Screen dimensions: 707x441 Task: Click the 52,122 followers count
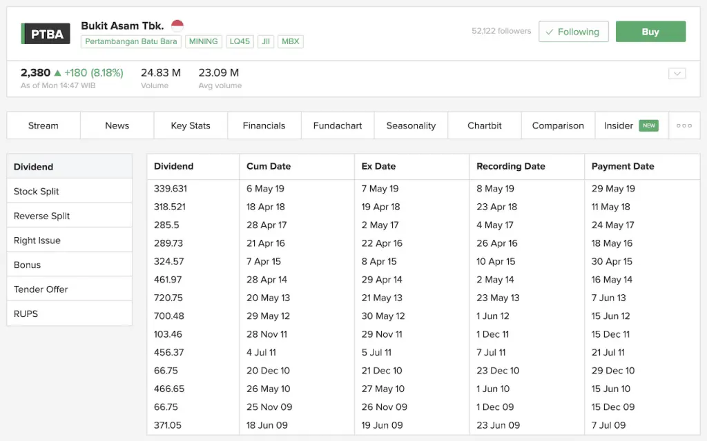click(x=501, y=31)
